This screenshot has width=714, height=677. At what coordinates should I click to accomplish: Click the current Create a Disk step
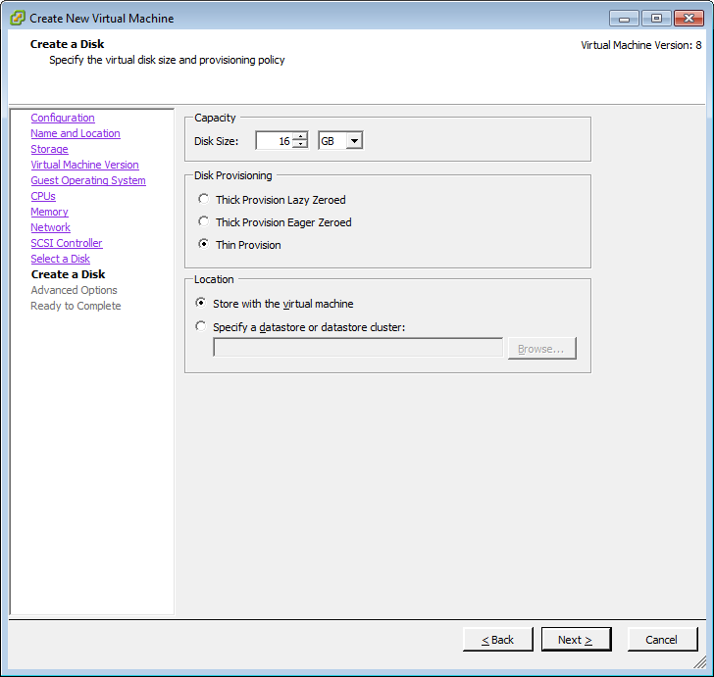[68, 274]
